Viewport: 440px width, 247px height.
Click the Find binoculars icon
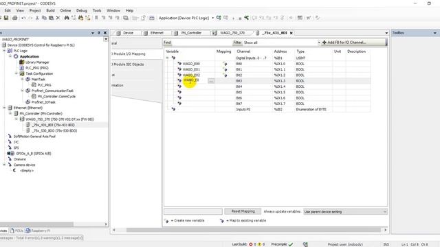67,18
